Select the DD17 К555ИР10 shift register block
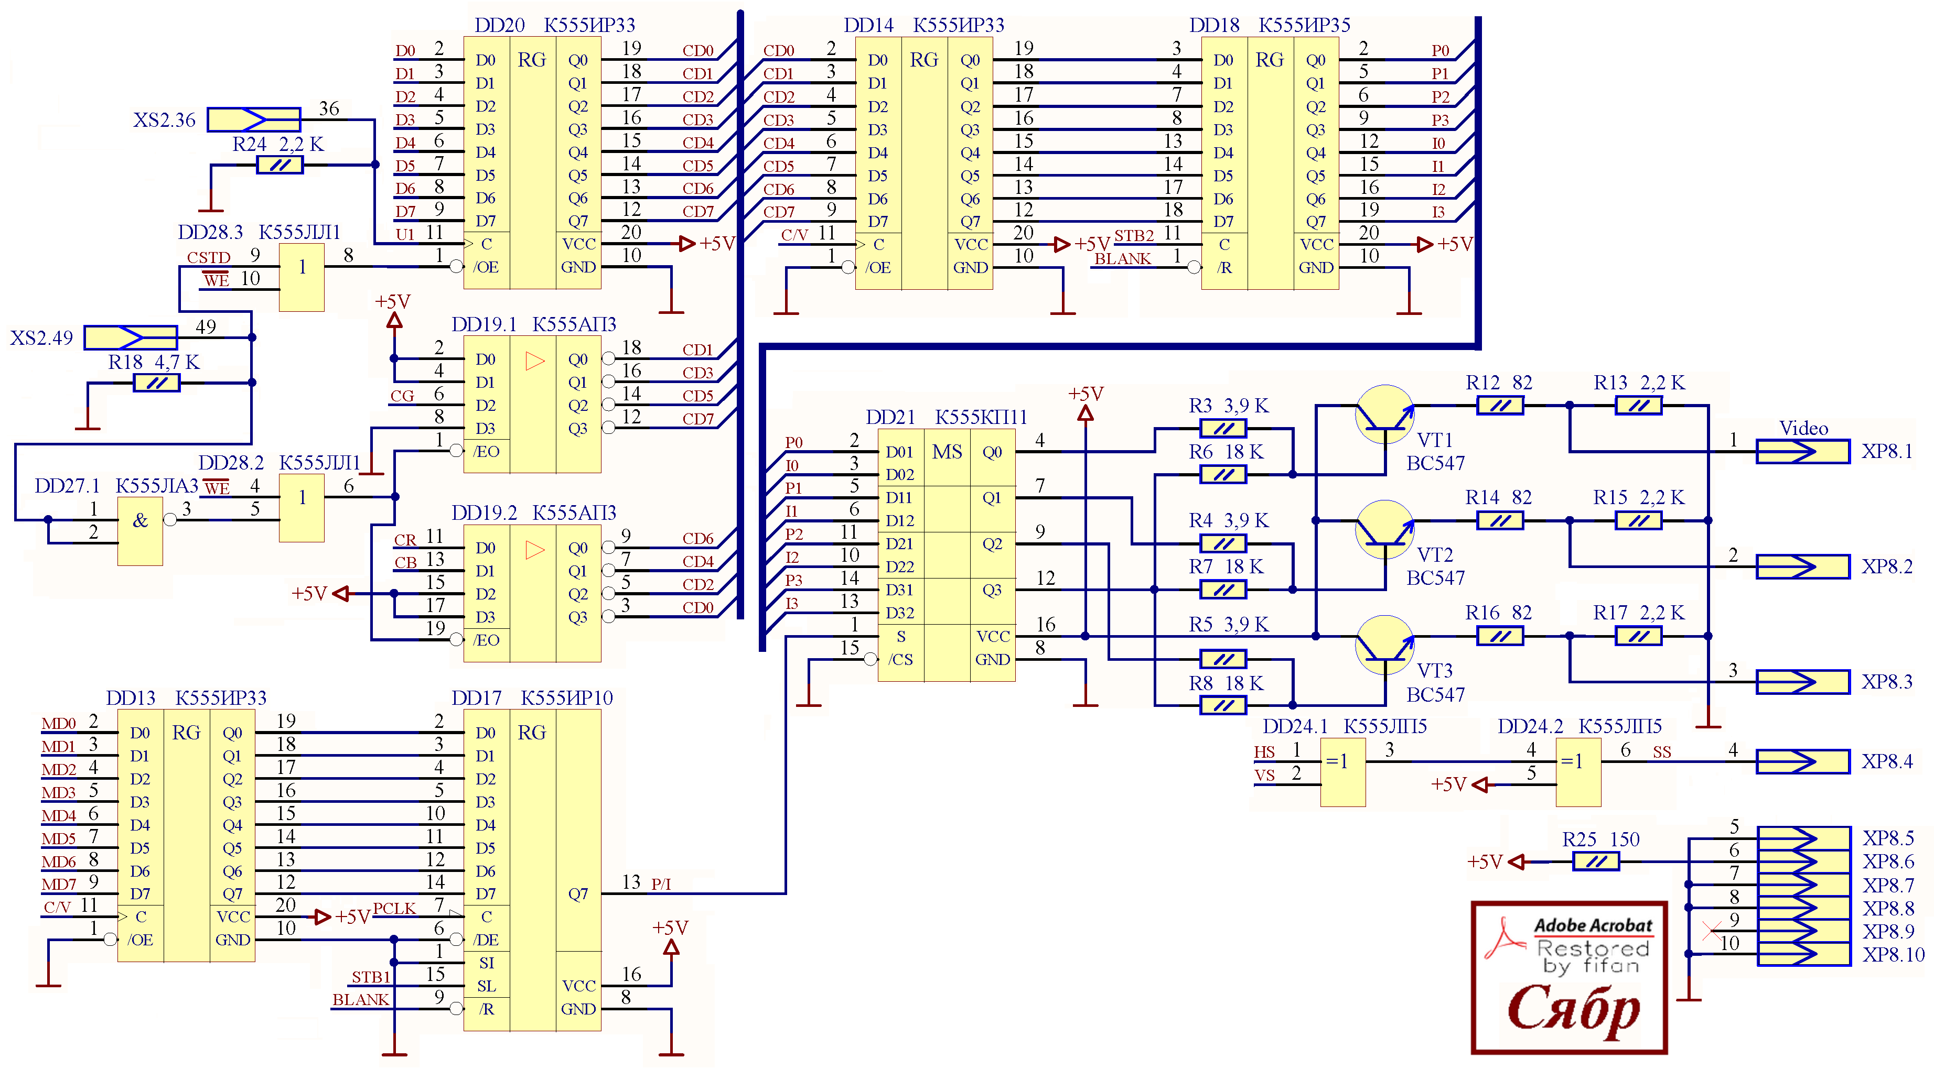This screenshot has width=1934, height=1069. pyautogui.click(x=532, y=870)
